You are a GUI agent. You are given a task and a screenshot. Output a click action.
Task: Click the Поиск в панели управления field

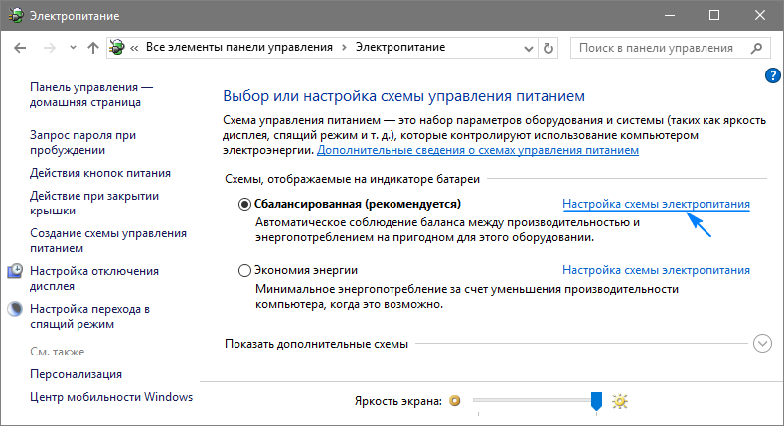661,47
